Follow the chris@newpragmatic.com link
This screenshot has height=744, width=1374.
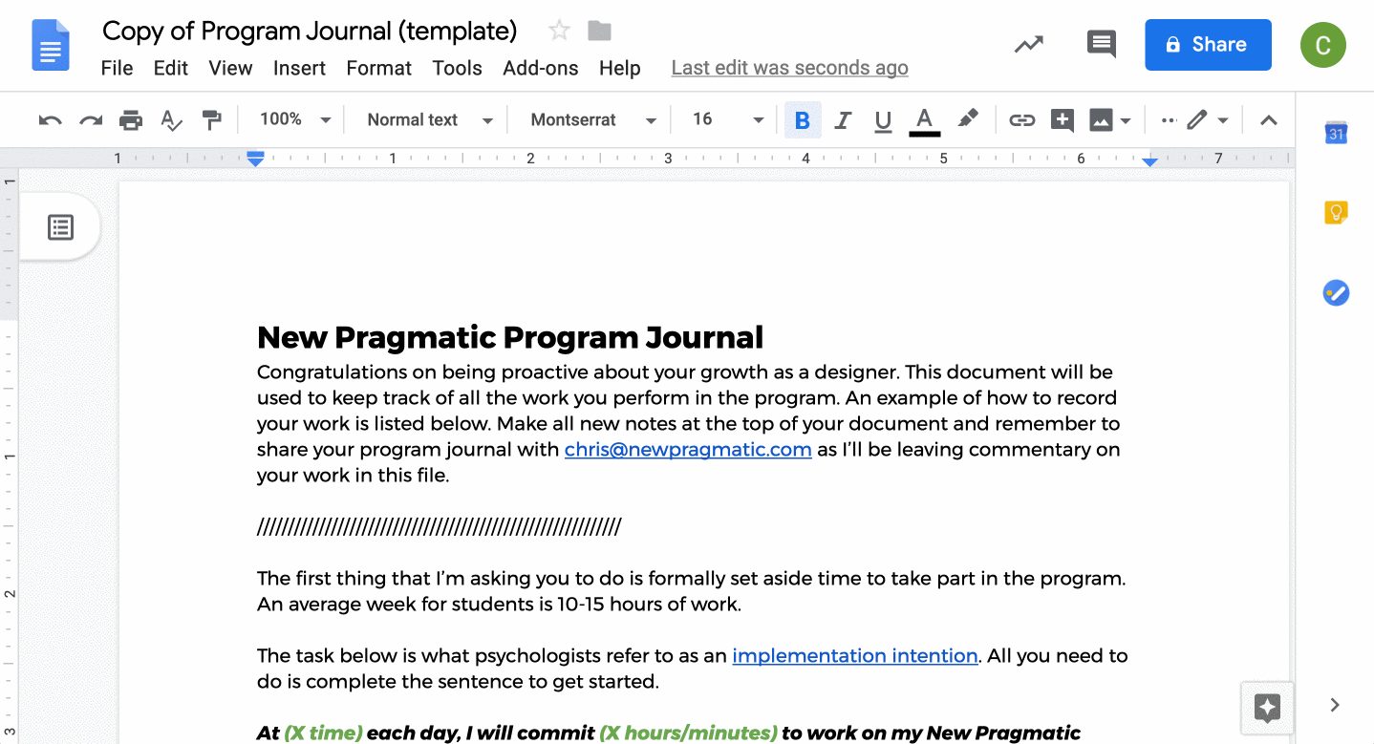click(688, 449)
